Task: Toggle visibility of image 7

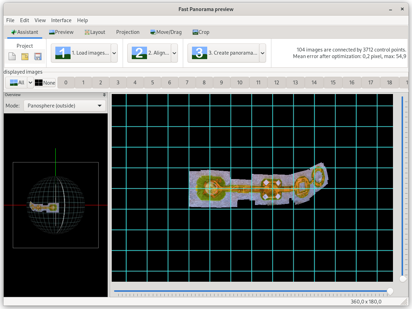Action: pos(187,83)
